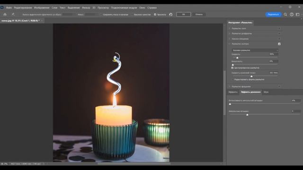Open the help question mark icon
This screenshot has width=303, height=170.
[x=292, y=15]
